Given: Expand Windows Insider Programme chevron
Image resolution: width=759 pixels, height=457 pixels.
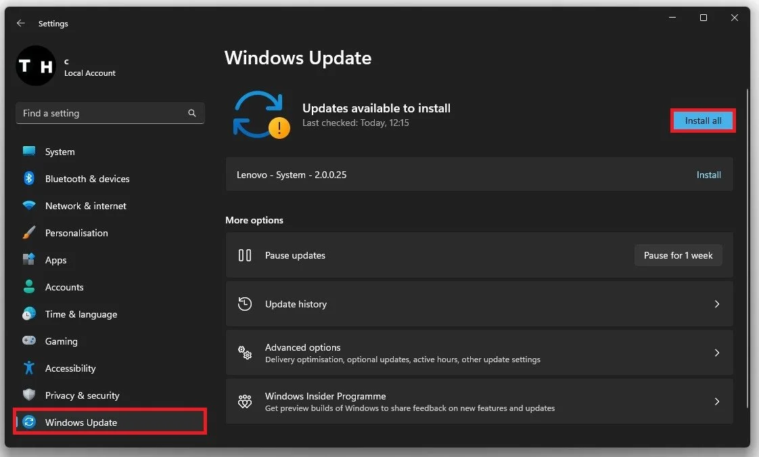Looking at the screenshot, I should click(717, 401).
